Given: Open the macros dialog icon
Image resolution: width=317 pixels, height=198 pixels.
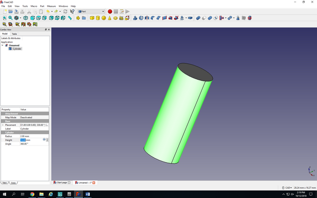Looking at the screenshot, I should pyautogui.click(x=122, y=12).
